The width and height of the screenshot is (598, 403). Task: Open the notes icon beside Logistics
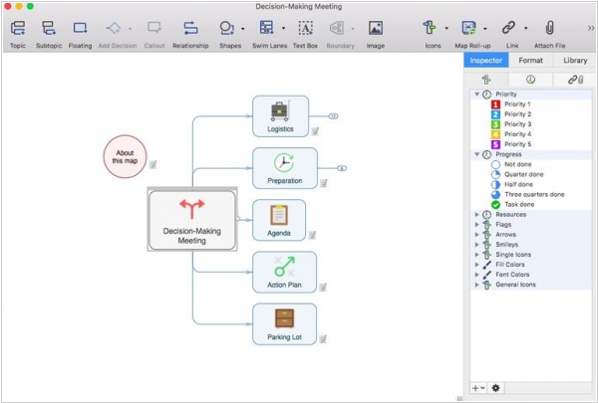313,130
